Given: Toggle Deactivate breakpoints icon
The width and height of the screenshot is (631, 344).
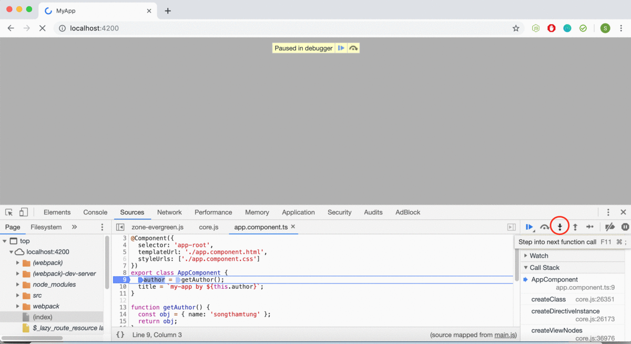Looking at the screenshot, I should point(610,227).
